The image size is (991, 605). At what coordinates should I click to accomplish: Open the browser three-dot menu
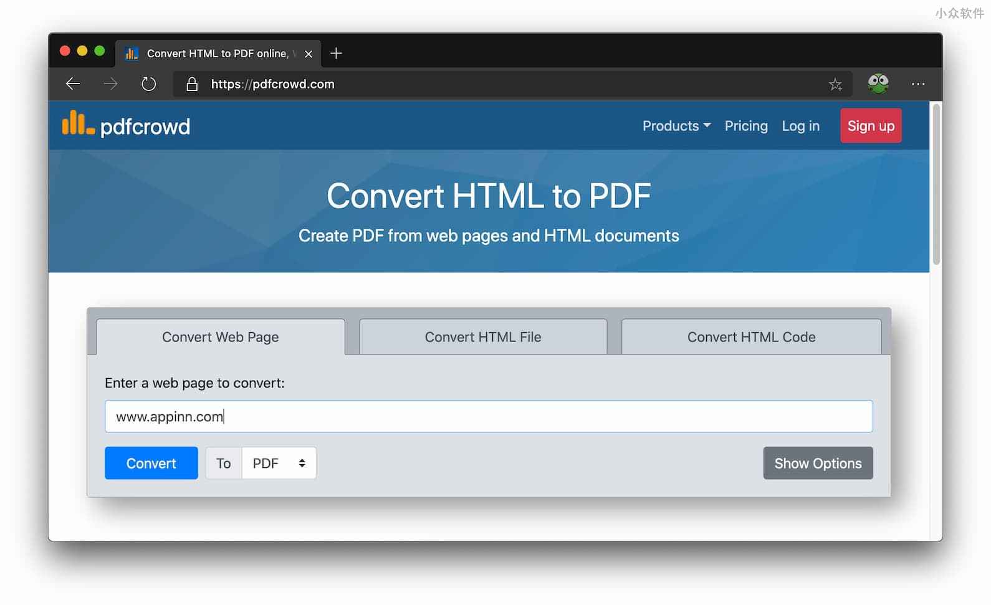(x=918, y=84)
